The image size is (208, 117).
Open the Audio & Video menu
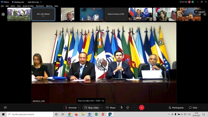[28, 6]
